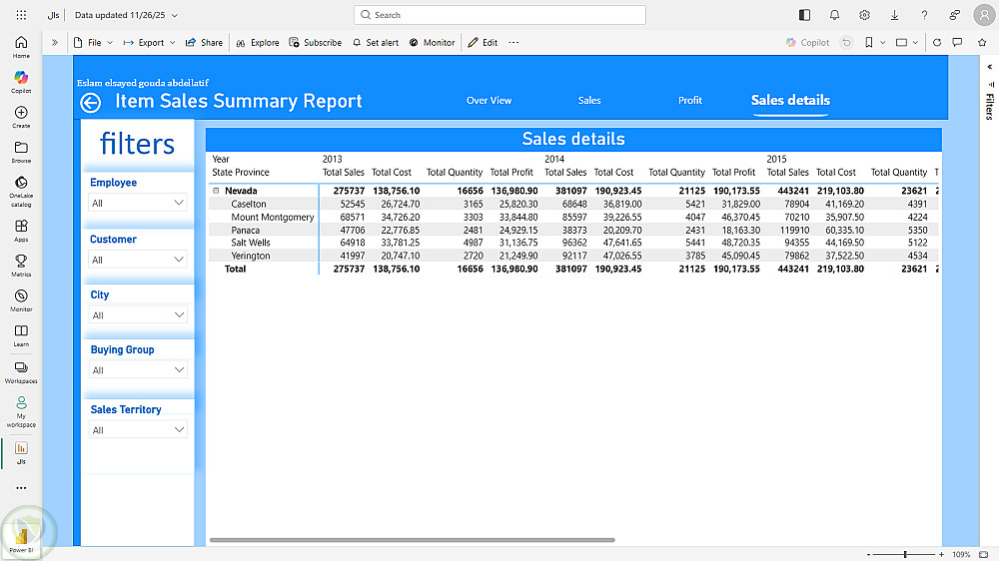Click the Set alert button
Image resolution: width=999 pixels, height=561 pixels.
(376, 43)
